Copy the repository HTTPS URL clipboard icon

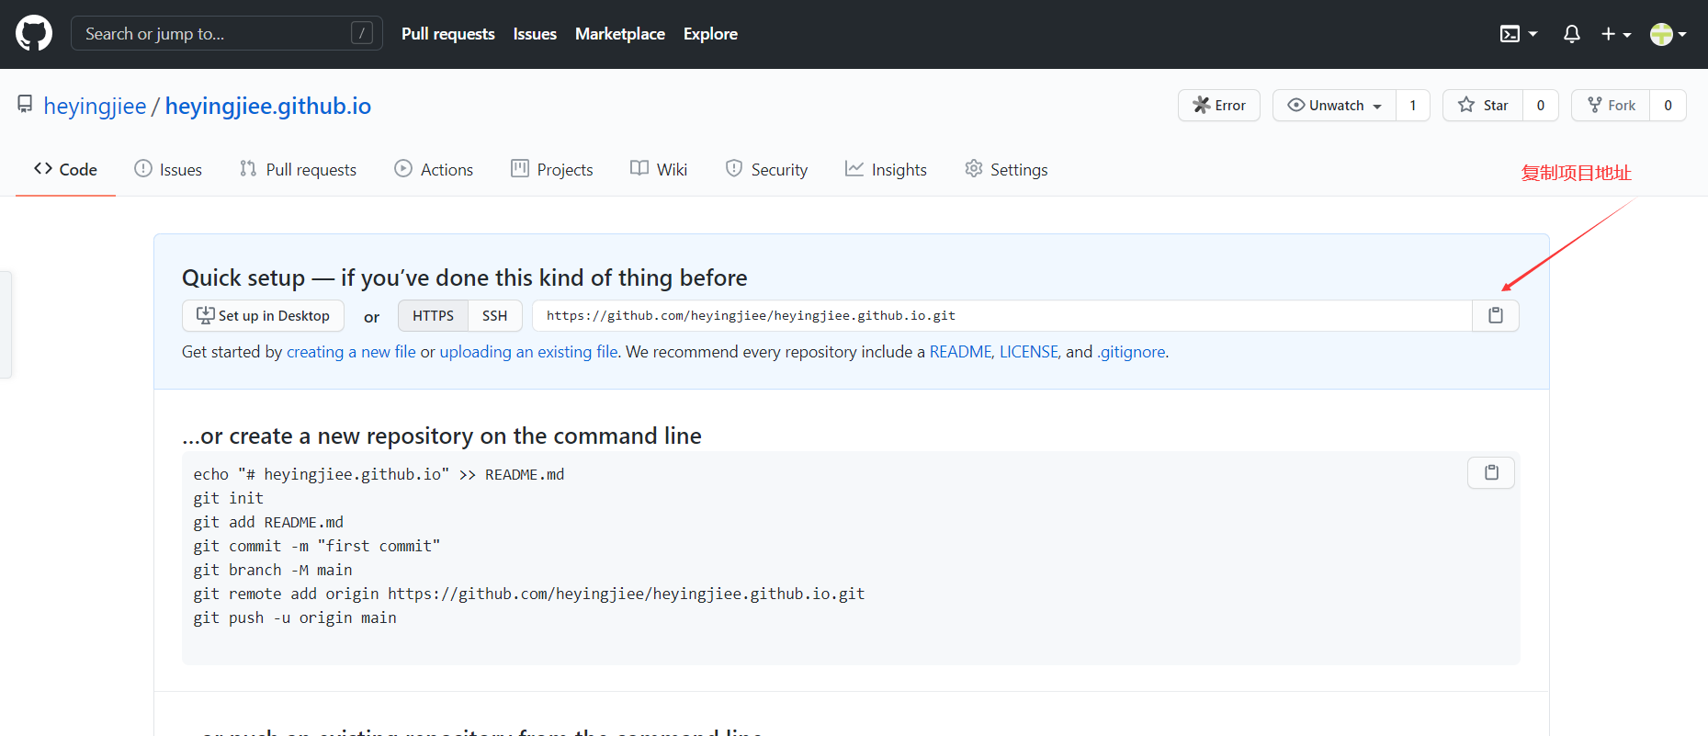[x=1496, y=315]
